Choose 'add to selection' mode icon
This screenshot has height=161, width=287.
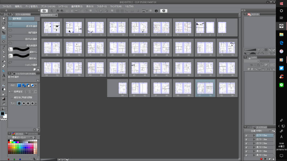pyautogui.click(x=24, y=85)
